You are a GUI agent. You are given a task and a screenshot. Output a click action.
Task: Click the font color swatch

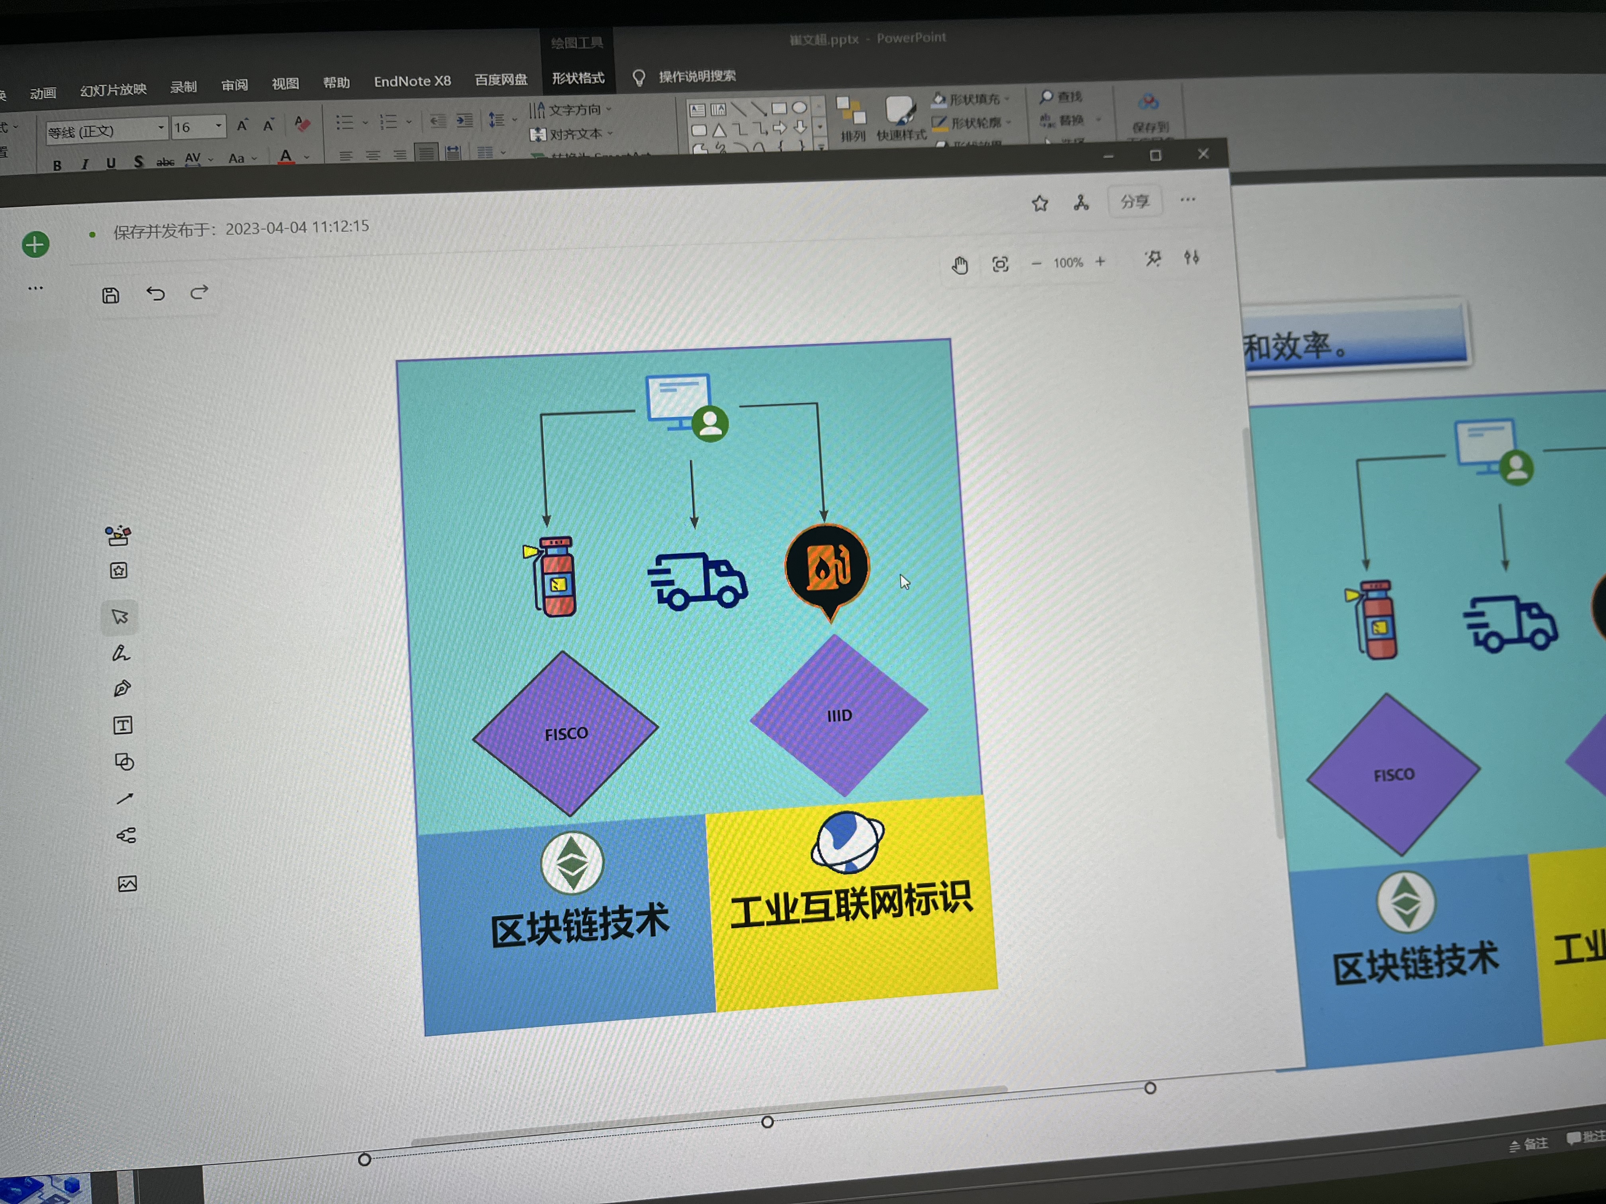coord(286,157)
